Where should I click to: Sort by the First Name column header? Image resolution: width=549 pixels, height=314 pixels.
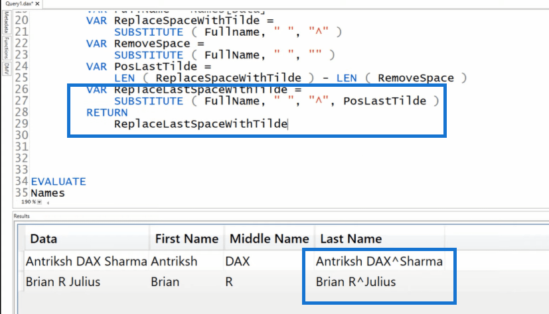[x=187, y=238]
